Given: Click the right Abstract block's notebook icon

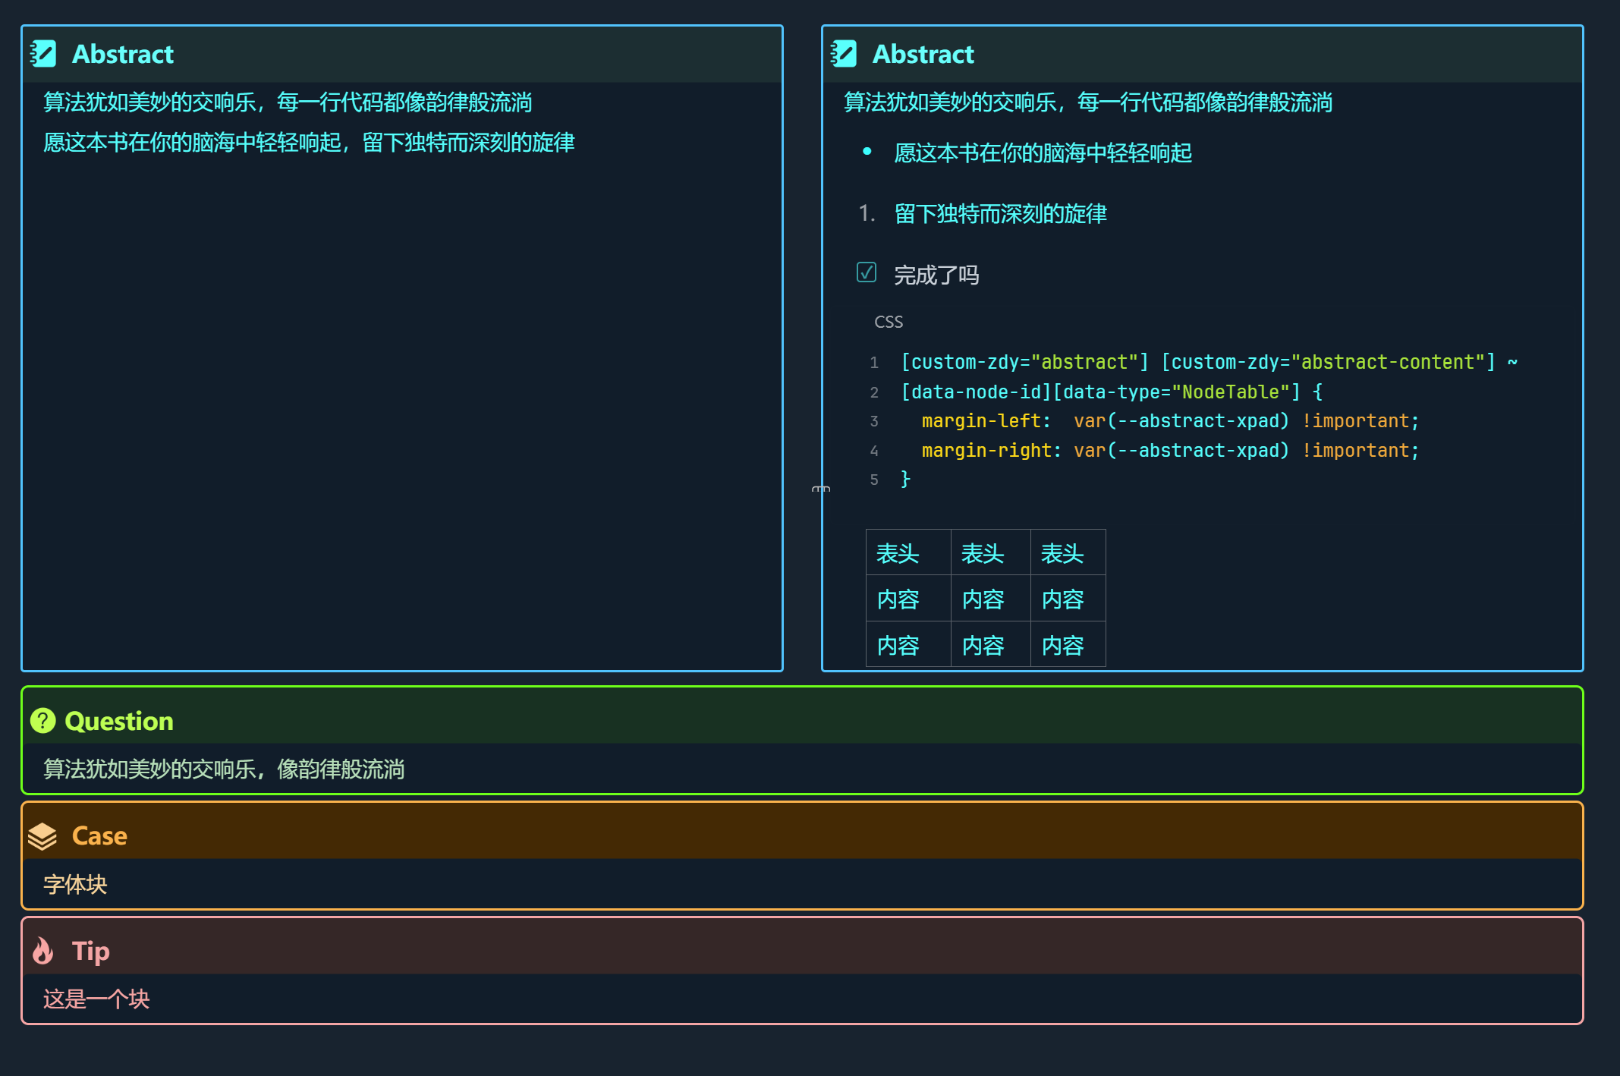Looking at the screenshot, I should [844, 54].
